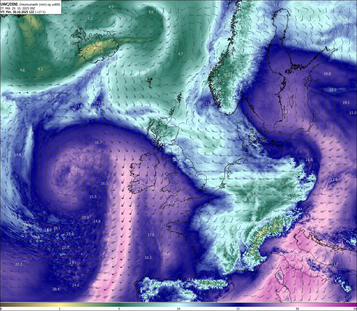Click the "UWC/DINI: Úrkomumætti (mm) og uv850." title
357x311 pixels.
[x=30, y=4]
